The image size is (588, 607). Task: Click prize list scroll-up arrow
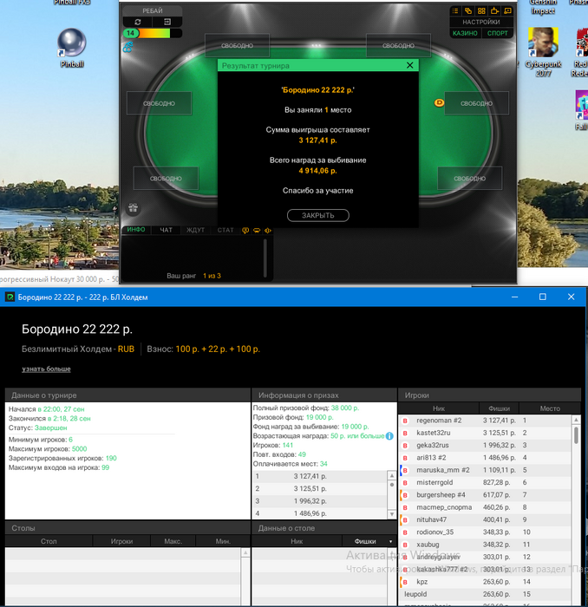coord(392,475)
